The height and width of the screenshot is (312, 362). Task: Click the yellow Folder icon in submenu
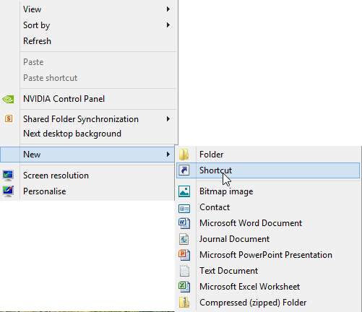[x=184, y=155]
